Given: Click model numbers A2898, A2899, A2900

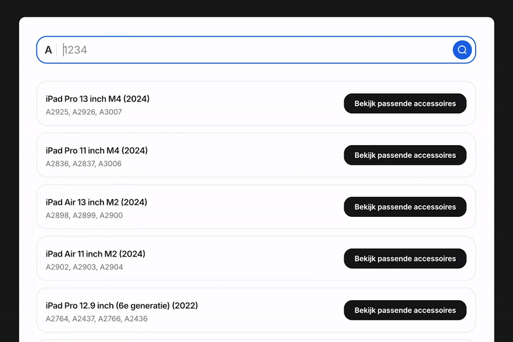Looking at the screenshot, I should (x=84, y=216).
